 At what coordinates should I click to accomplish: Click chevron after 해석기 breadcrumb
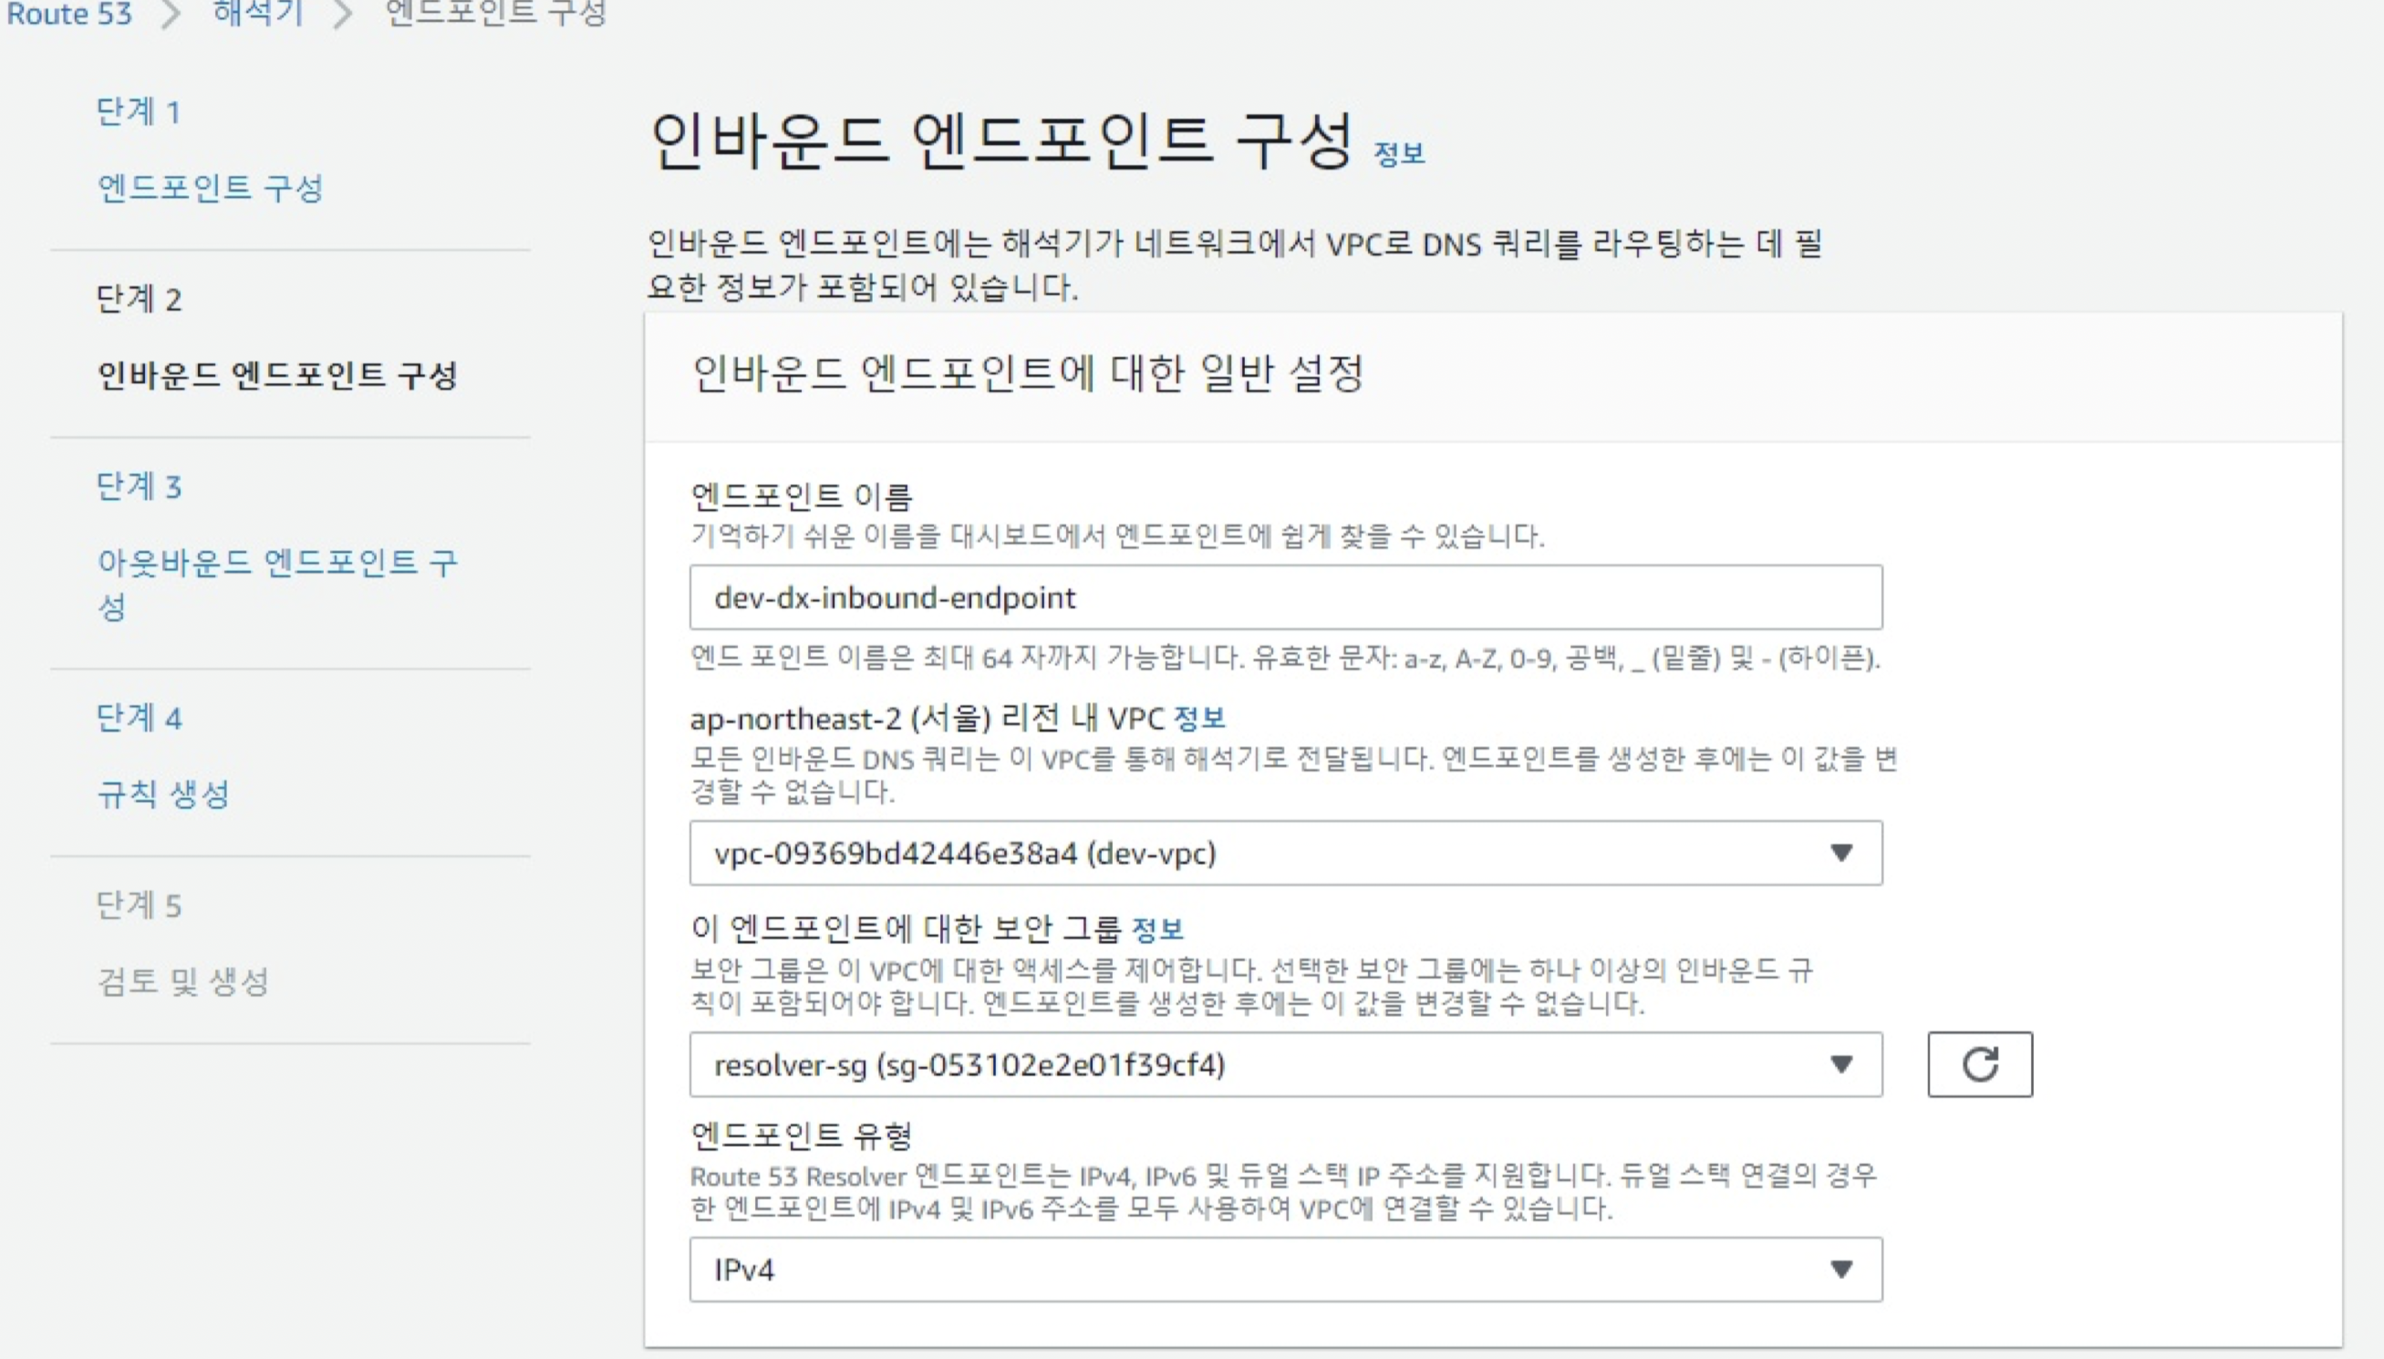coord(342,15)
